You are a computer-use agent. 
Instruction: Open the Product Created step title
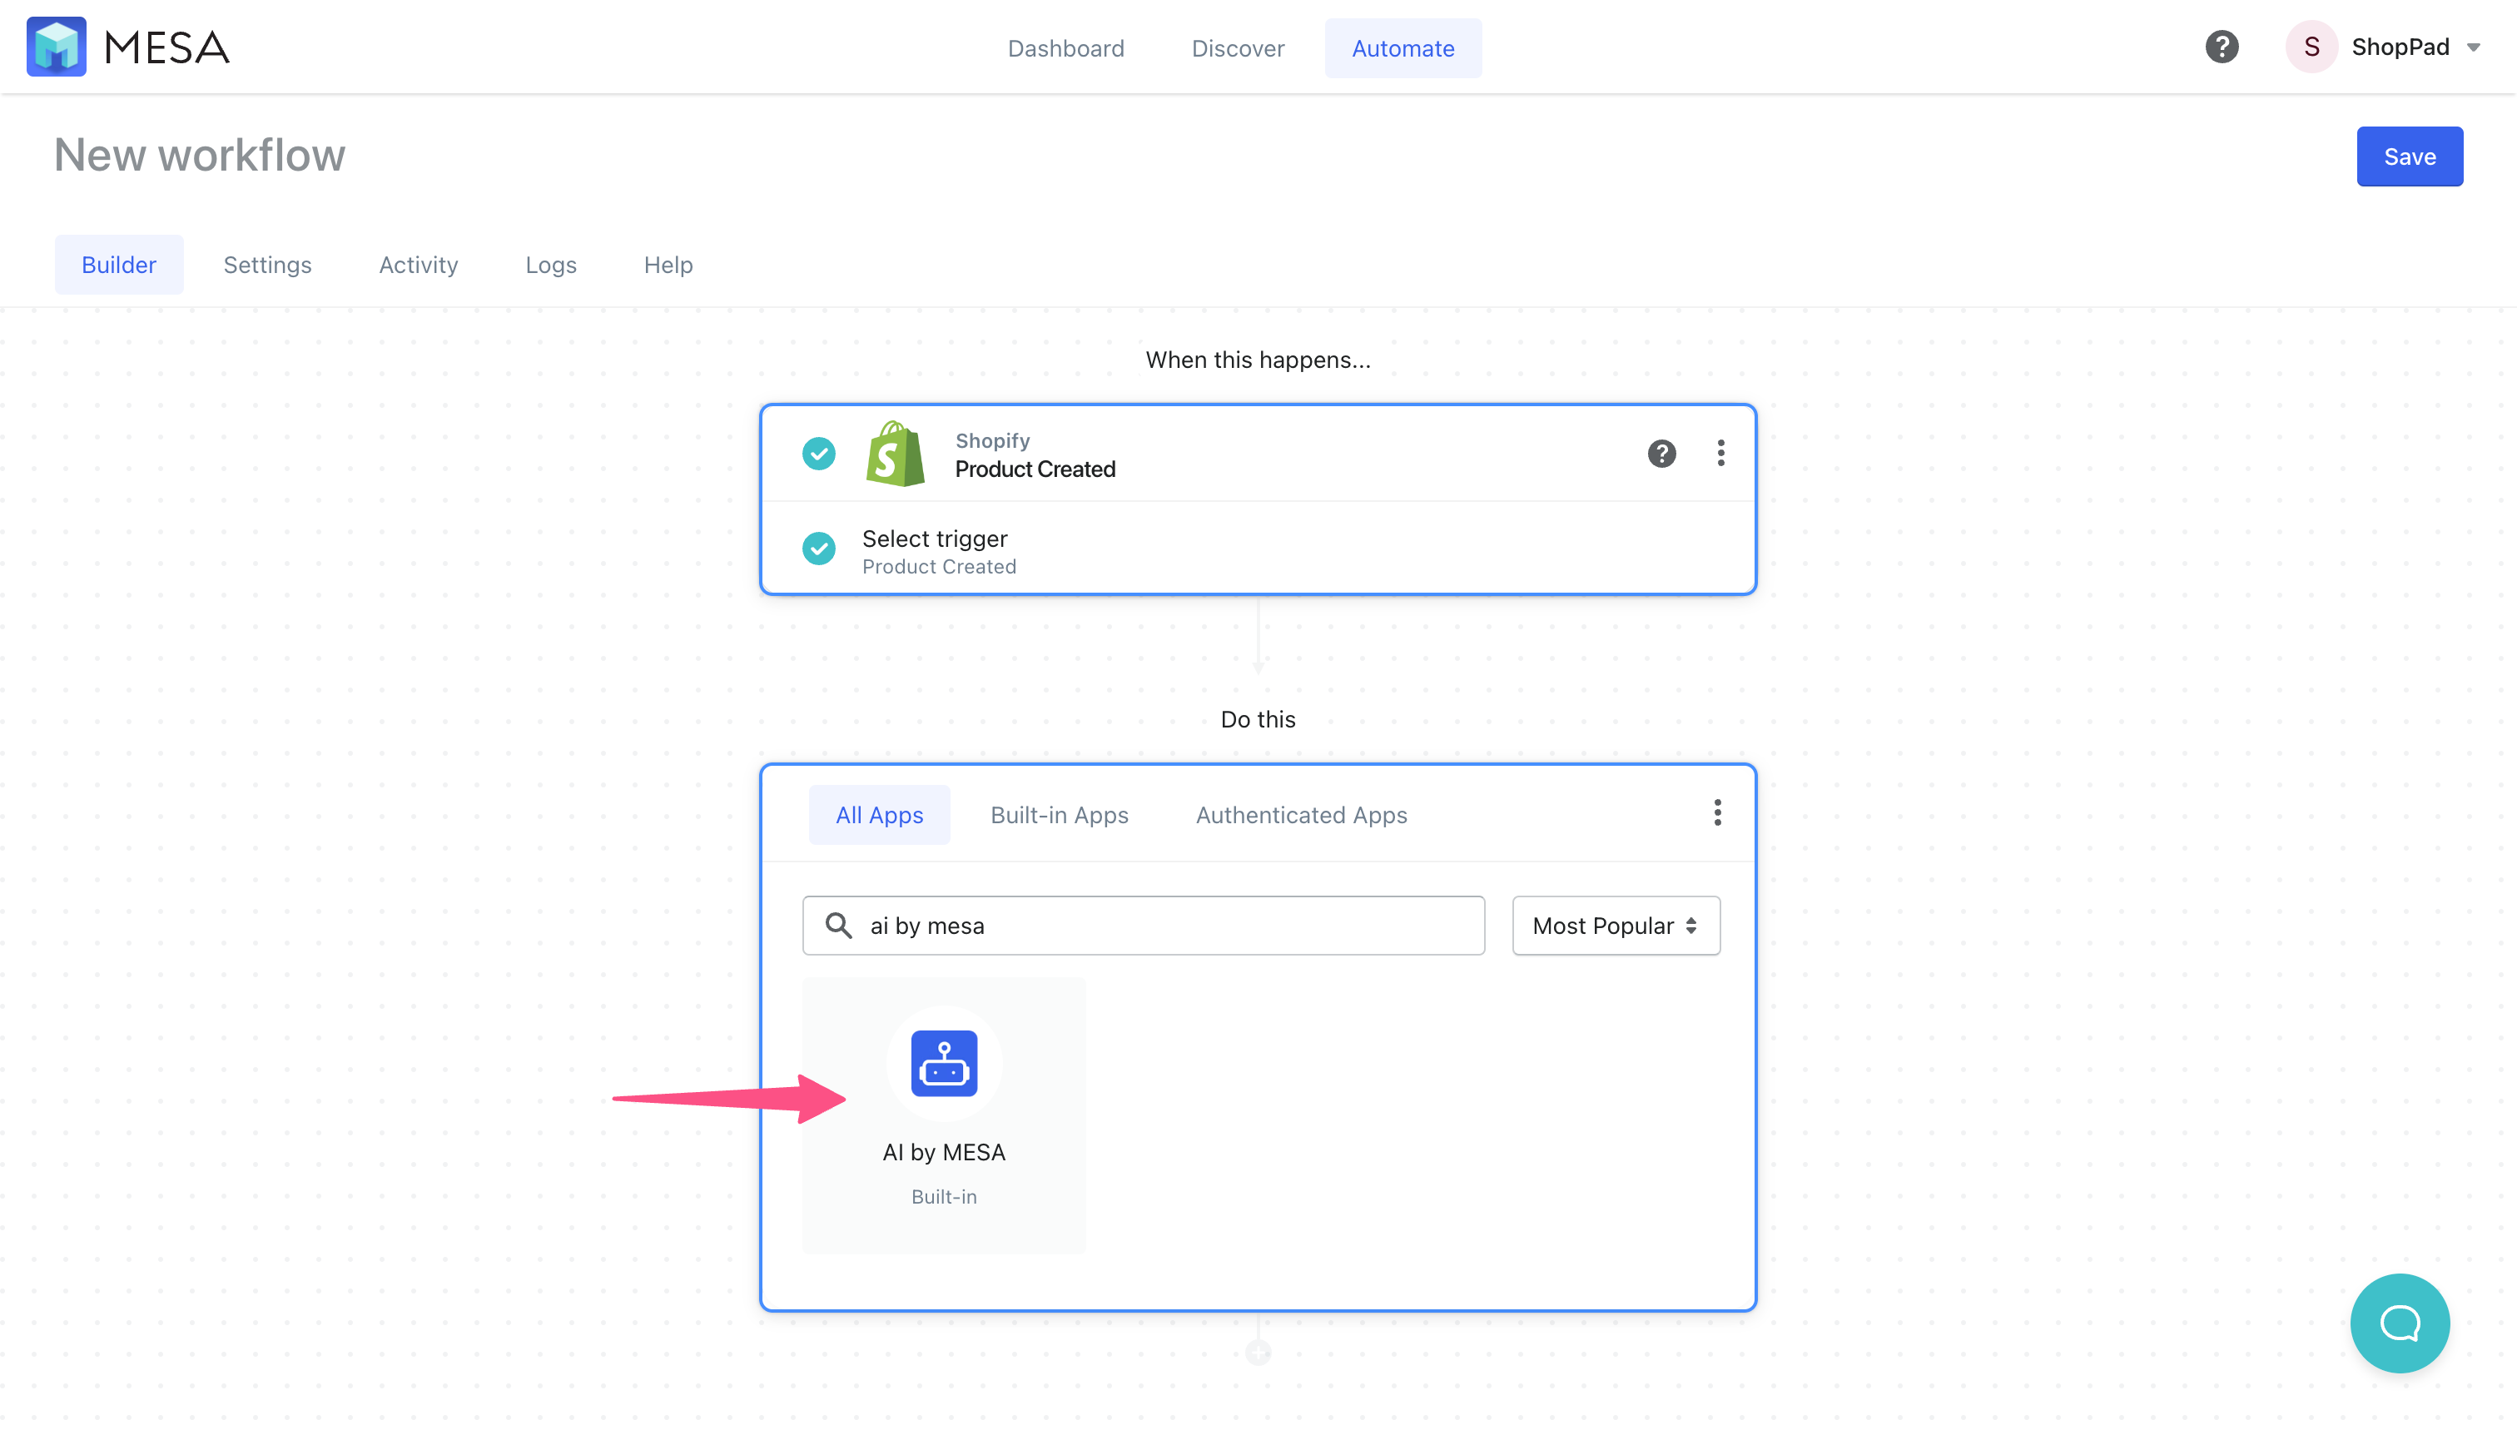pos(1035,469)
